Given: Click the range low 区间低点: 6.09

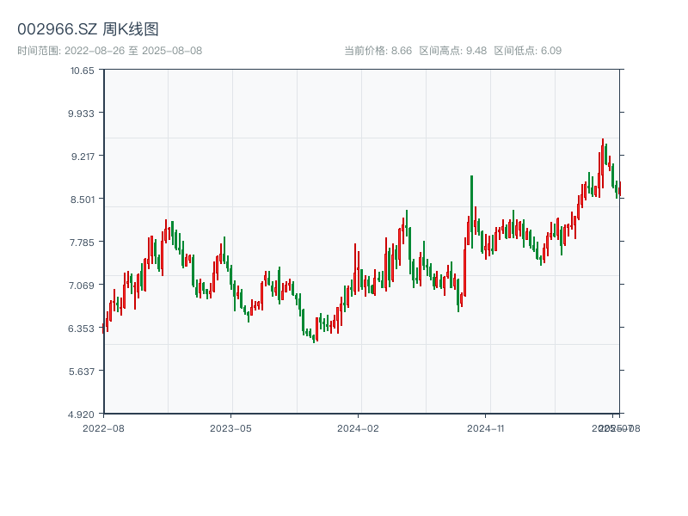Looking at the screenshot, I should [528, 51].
